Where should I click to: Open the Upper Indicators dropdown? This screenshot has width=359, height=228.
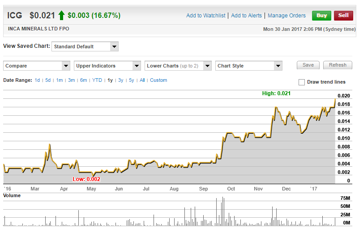[x=107, y=66]
